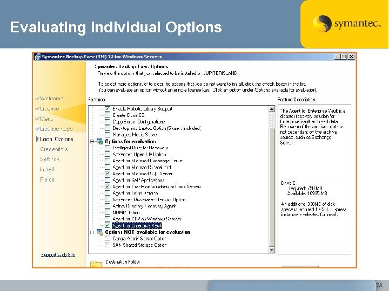Select the Install step in sidebar
Viewport: 389px width, 291px height.
coord(47,170)
